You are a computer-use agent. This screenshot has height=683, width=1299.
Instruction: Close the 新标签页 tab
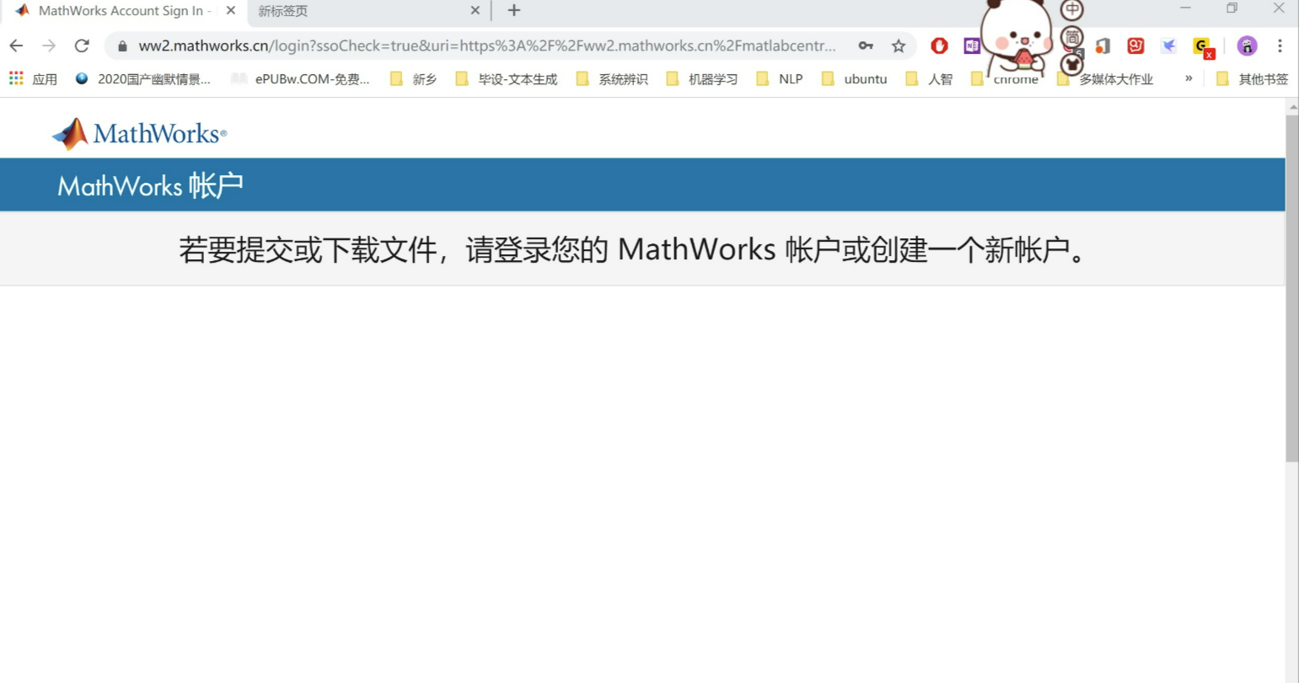click(x=475, y=11)
